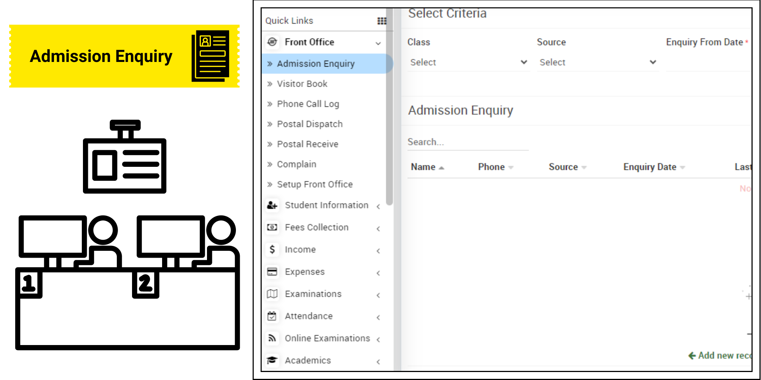Click the Income dollar sign icon
The width and height of the screenshot is (761, 380).
[272, 249]
